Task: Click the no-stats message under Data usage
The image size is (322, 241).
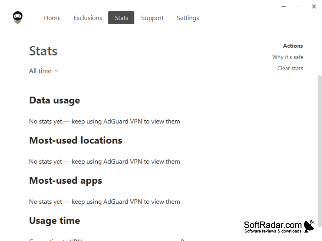Action: [x=105, y=122]
